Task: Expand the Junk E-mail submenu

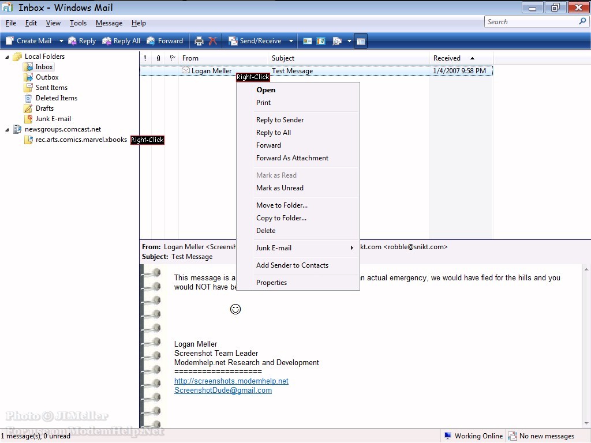Action: coord(298,248)
